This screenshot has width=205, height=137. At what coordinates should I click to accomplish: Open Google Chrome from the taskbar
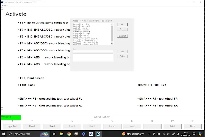(69, 134)
